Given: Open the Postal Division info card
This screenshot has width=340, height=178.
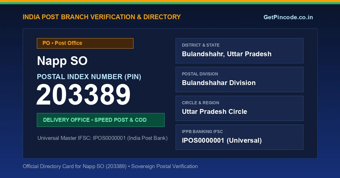Looking at the screenshot, I should coord(239,79).
